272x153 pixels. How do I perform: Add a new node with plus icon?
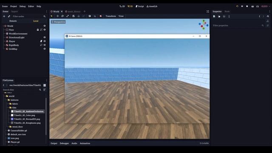[4, 16]
